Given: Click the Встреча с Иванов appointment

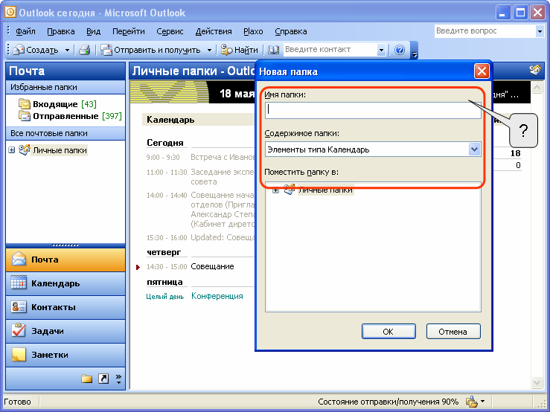Looking at the screenshot, I should (x=223, y=157).
